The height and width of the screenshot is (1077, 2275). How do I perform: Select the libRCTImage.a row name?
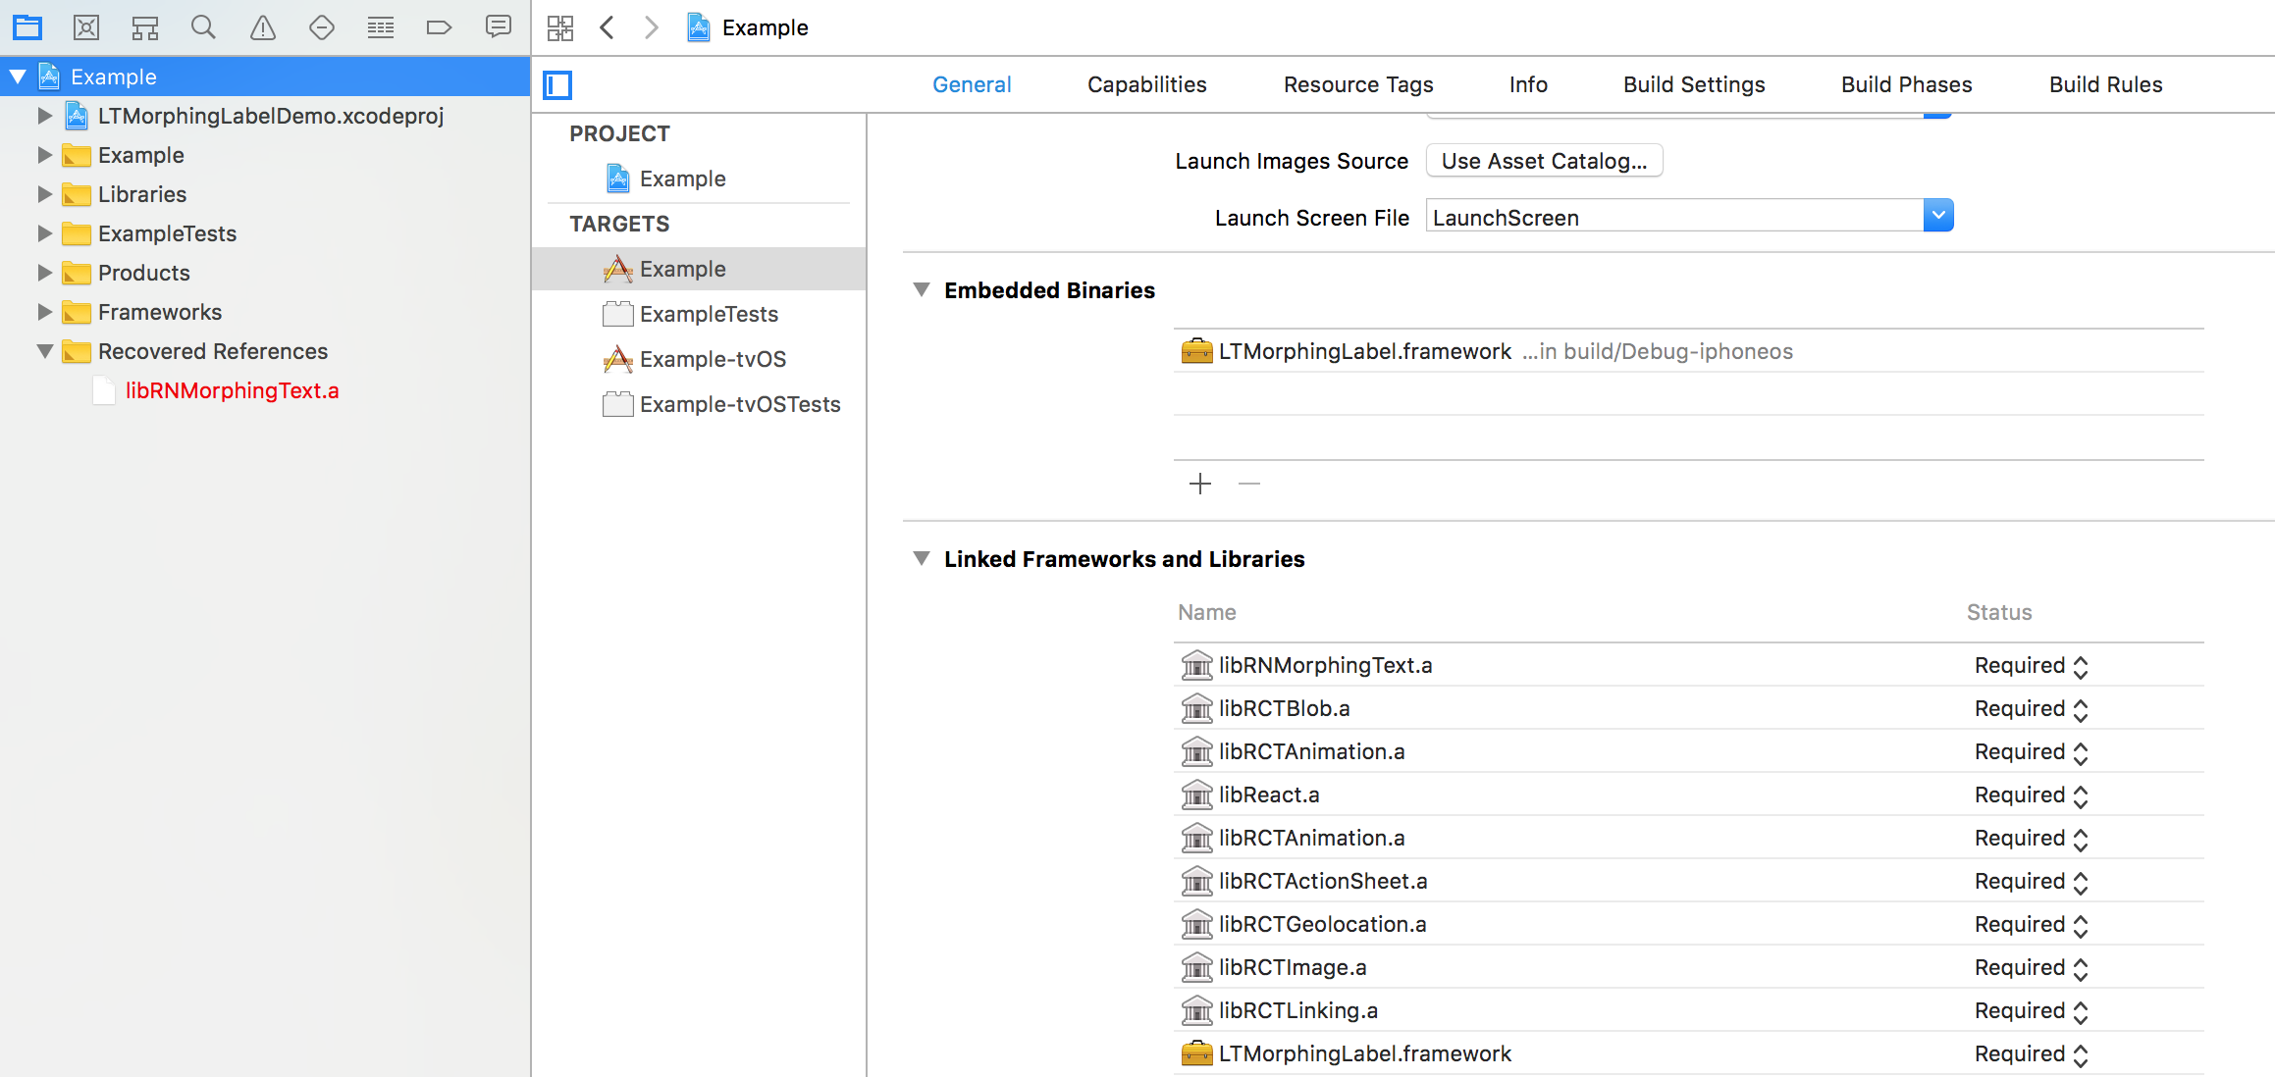[1293, 967]
